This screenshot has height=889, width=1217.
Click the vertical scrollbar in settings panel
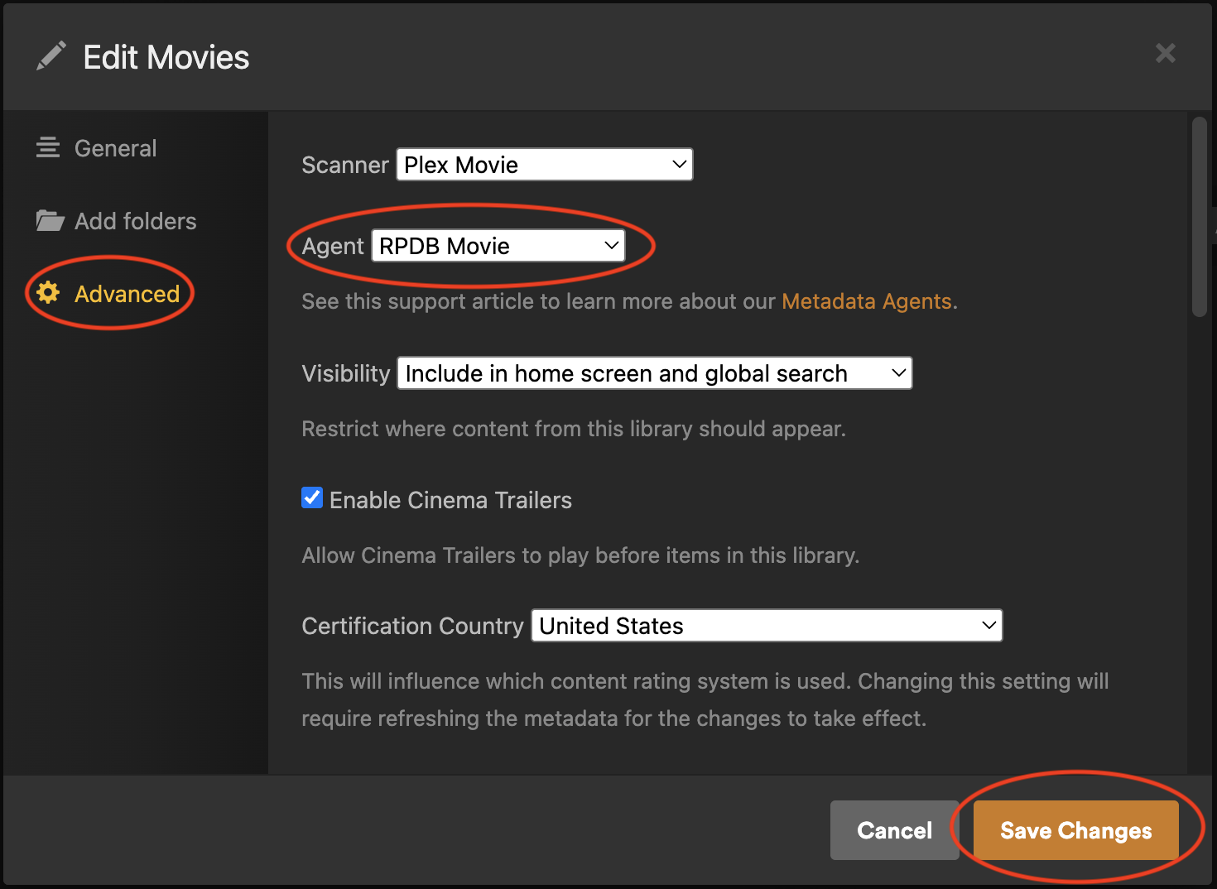[x=1199, y=217]
